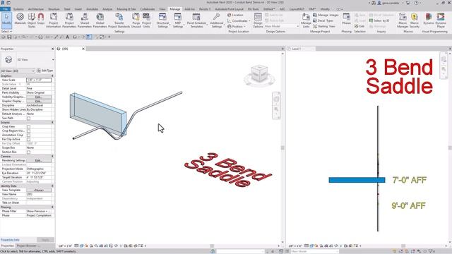452x254 pixels.
Task: Launch Dynamo Player
Action: (x=441, y=20)
